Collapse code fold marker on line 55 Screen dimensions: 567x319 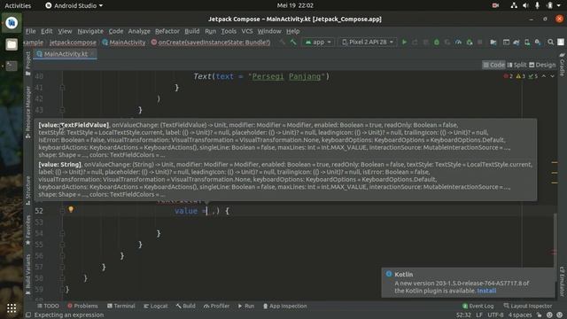point(62,245)
